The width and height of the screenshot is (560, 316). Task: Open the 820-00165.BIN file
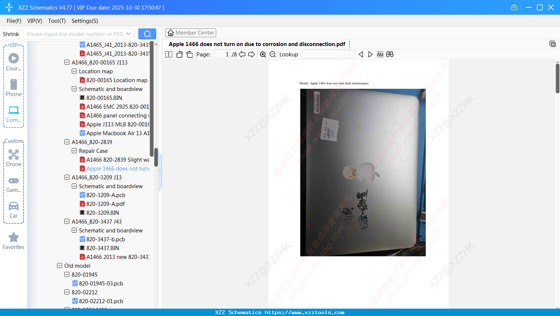click(x=101, y=98)
